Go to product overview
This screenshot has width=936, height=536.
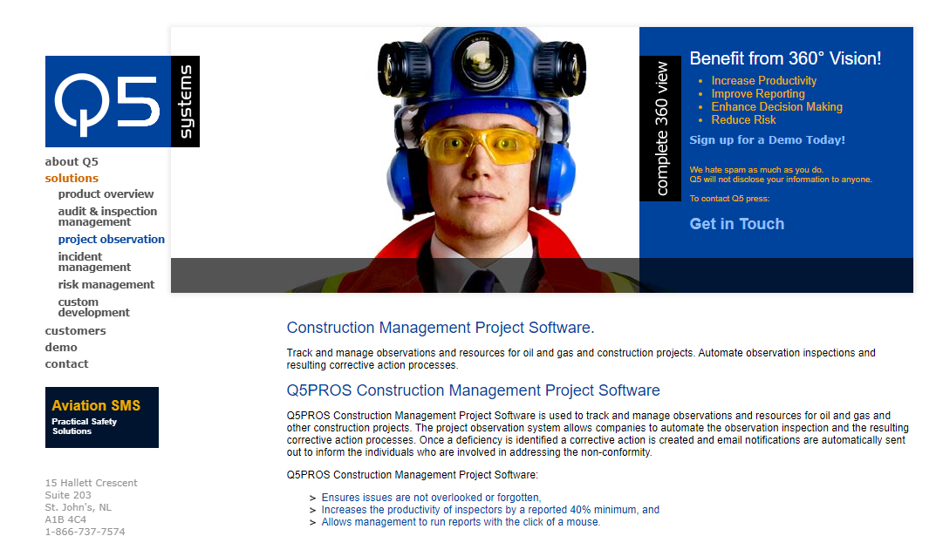pos(106,194)
